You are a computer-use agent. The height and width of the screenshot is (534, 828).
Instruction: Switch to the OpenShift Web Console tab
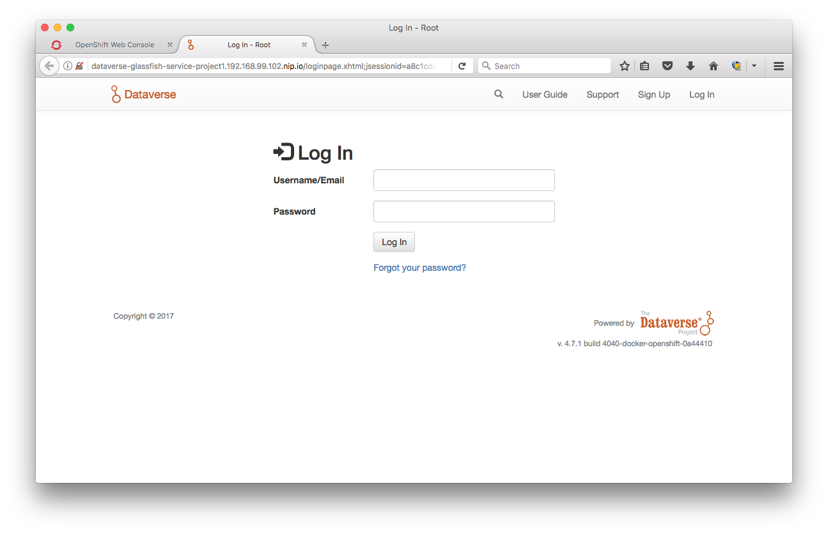114,45
